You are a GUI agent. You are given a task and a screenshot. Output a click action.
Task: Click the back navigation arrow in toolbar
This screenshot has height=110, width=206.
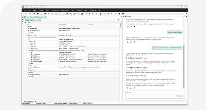point(25,14)
